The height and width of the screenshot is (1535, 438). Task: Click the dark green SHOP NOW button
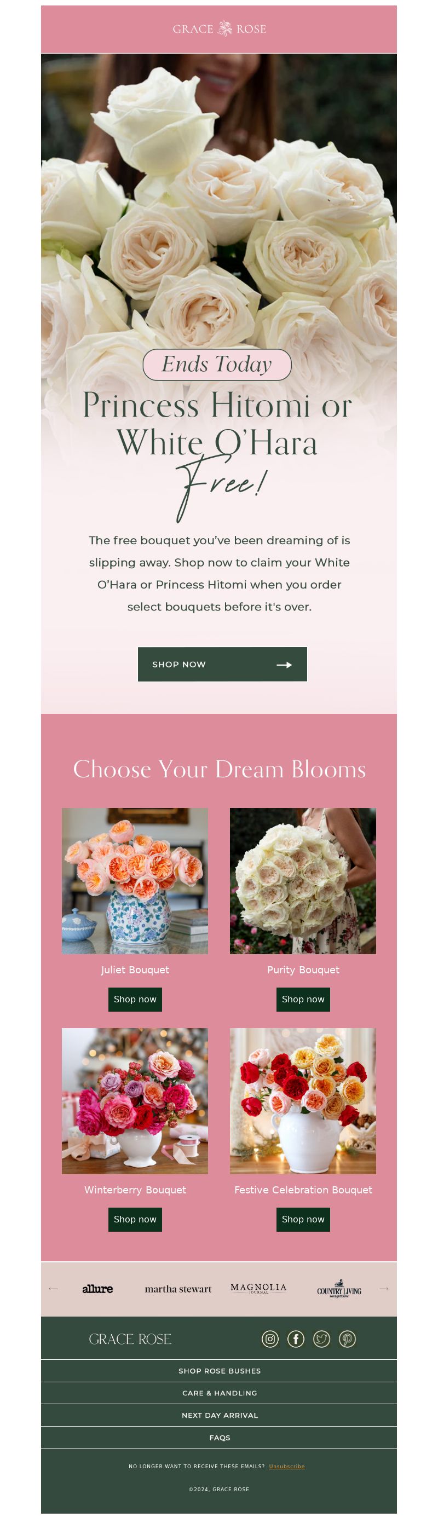[x=222, y=664]
